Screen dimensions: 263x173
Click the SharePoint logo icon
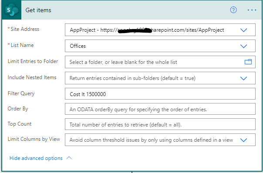pyautogui.click(x=12, y=10)
